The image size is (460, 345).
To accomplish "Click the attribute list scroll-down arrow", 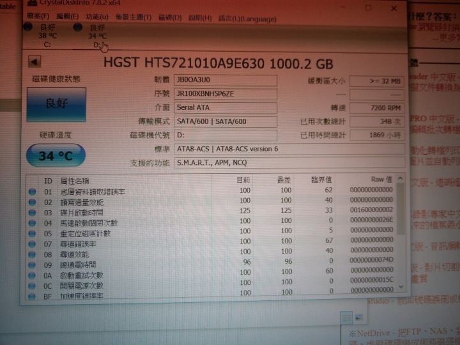I will [401, 287].
